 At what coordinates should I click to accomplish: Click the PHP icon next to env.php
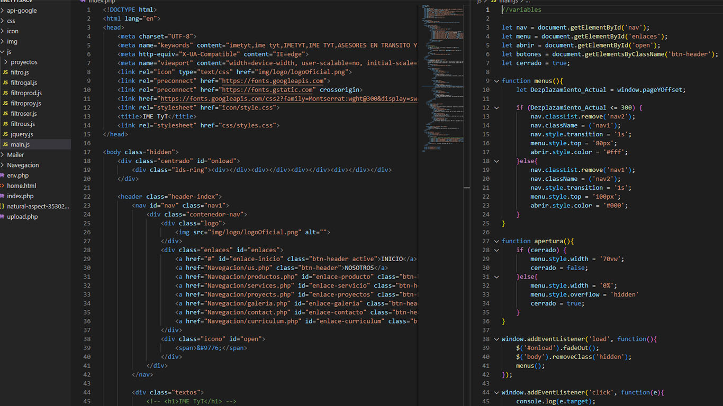tap(3, 176)
